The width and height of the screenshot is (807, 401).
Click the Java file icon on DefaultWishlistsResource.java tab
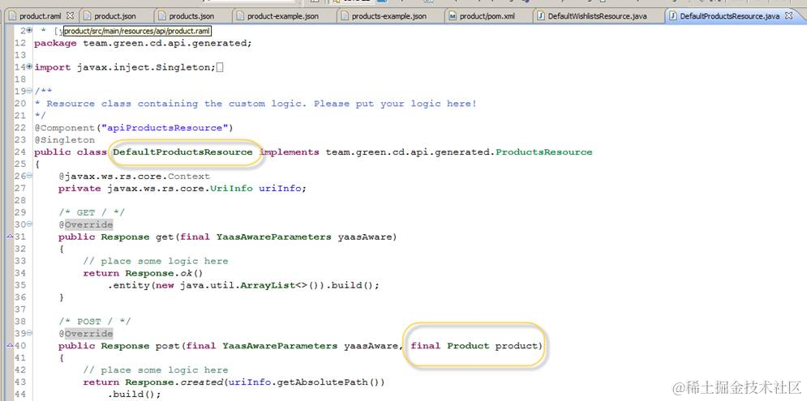541,16
